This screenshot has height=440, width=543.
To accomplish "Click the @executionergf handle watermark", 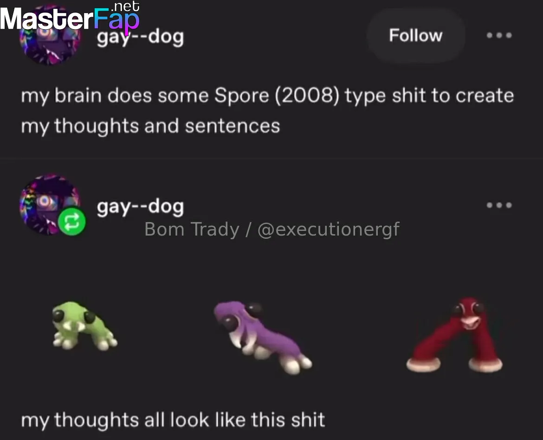I will [328, 230].
